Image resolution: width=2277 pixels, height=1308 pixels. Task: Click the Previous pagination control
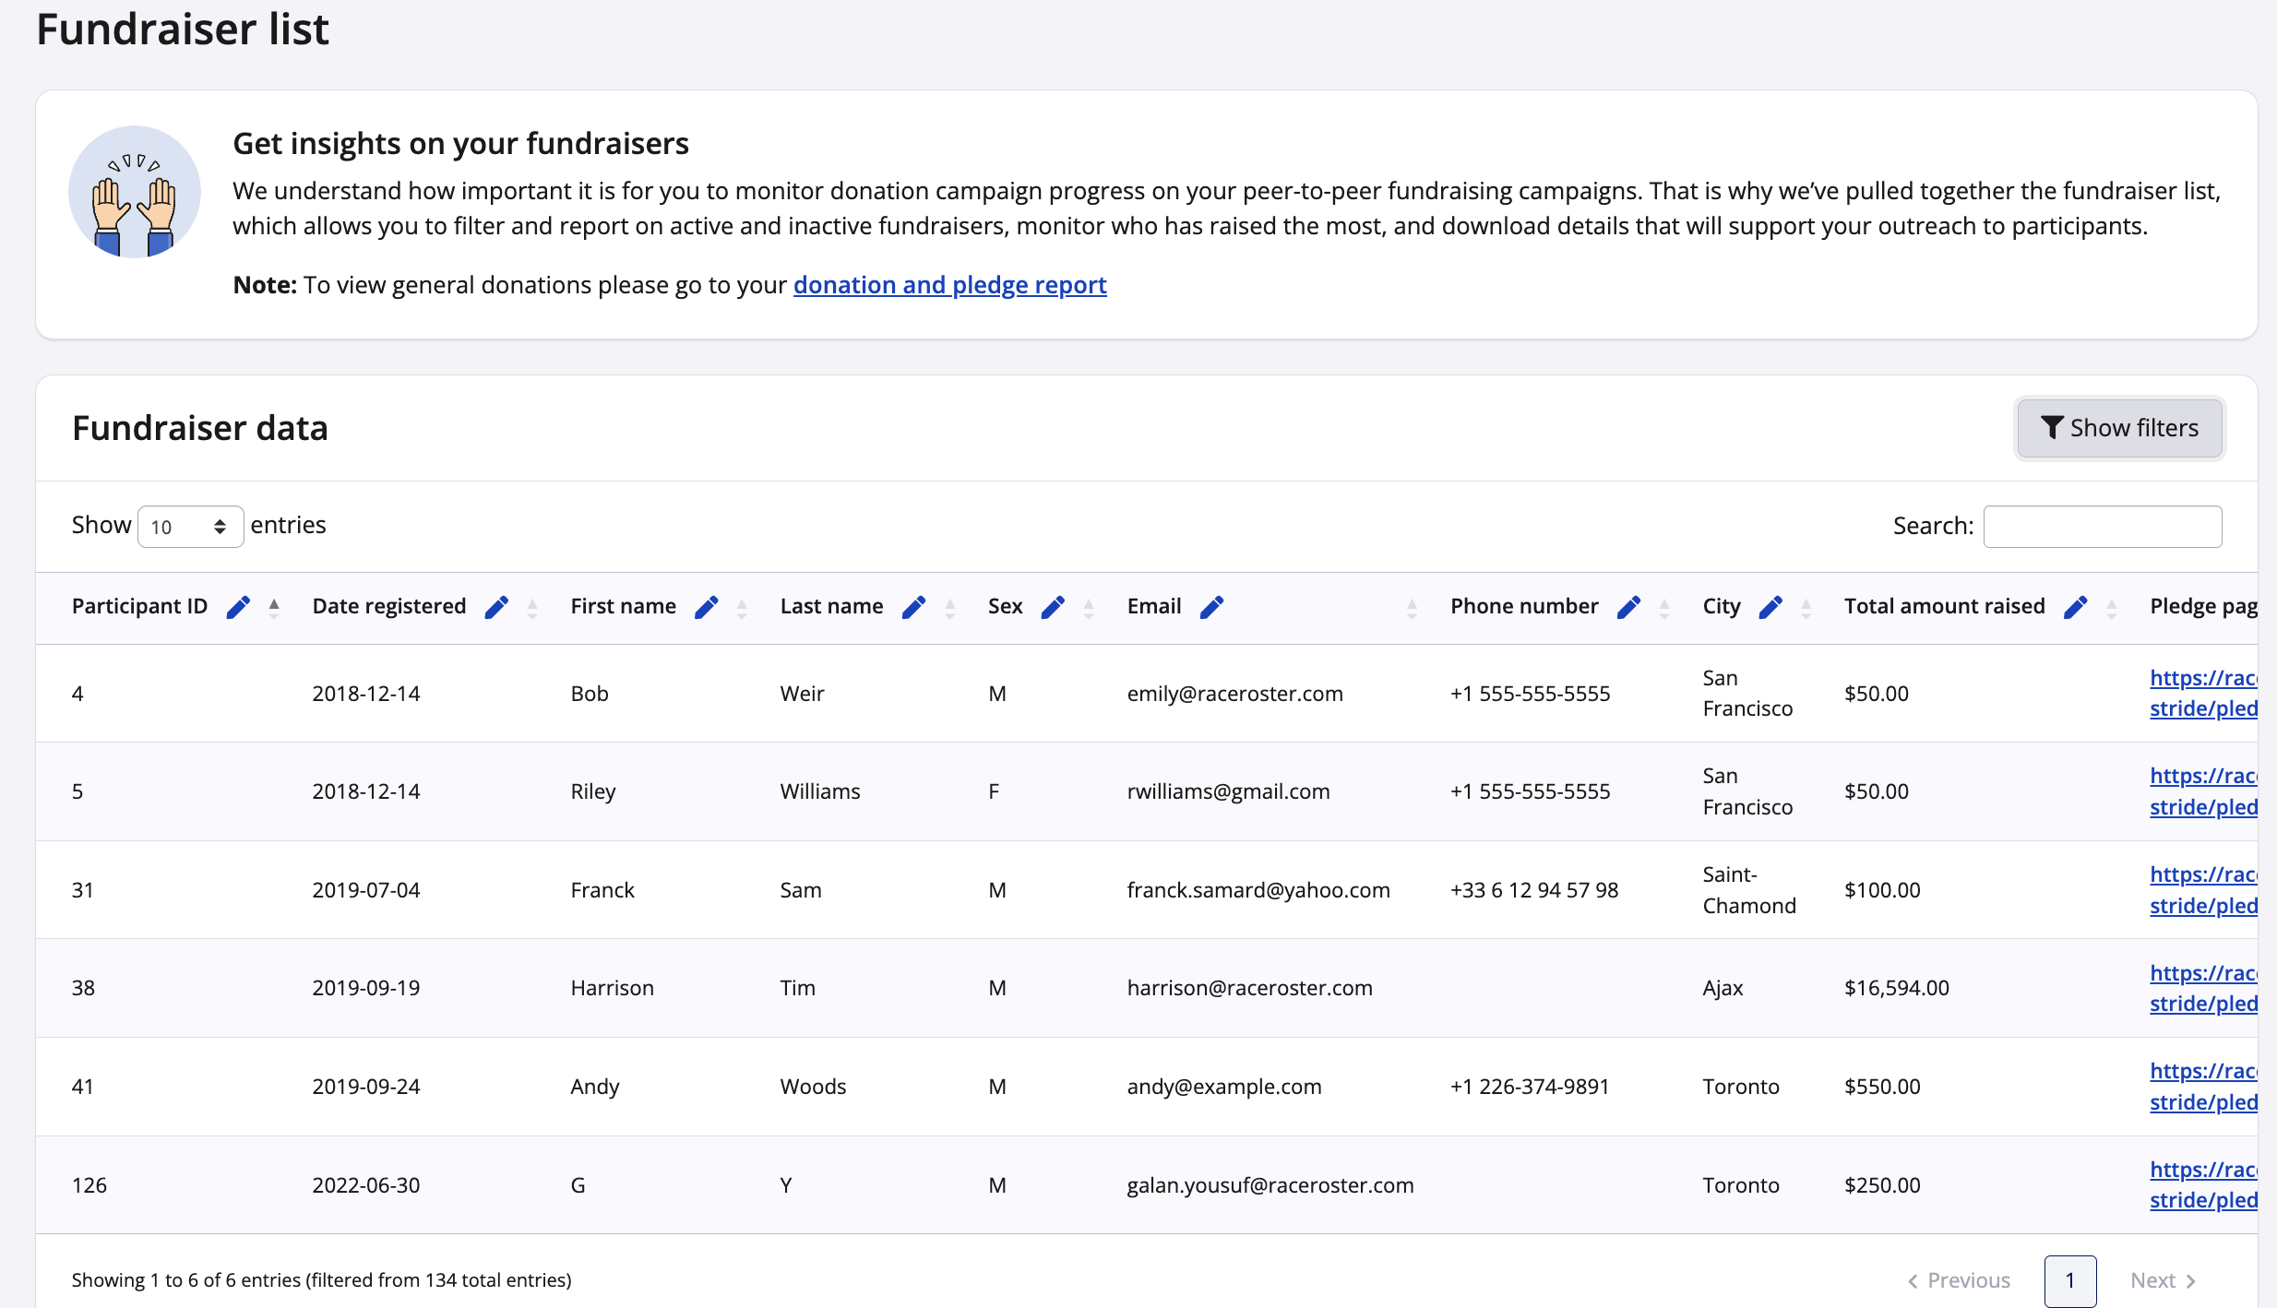1959,1280
